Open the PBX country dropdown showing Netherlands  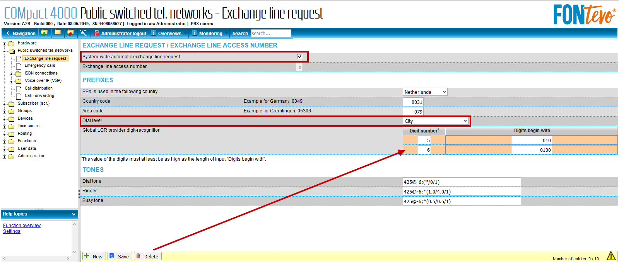pos(425,92)
